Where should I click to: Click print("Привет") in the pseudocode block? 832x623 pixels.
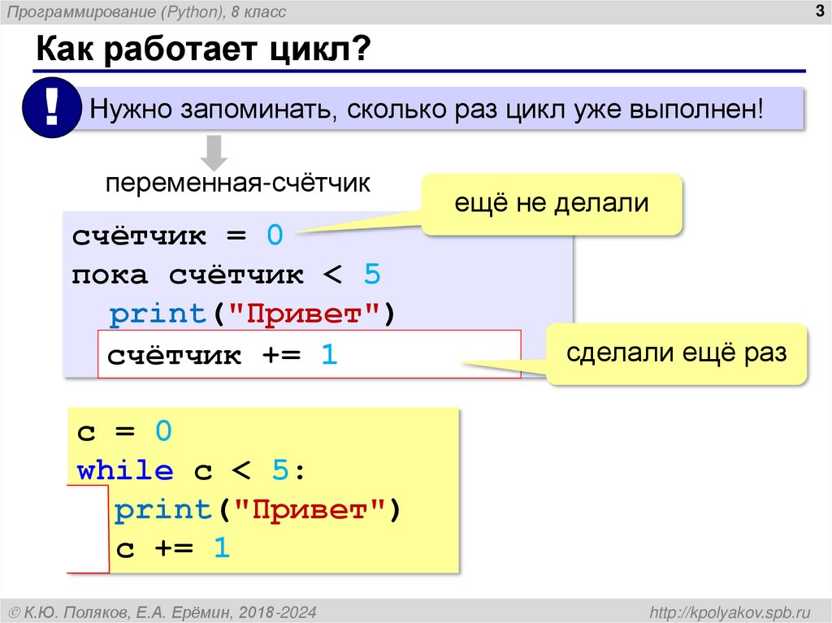[x=253, y=314]
